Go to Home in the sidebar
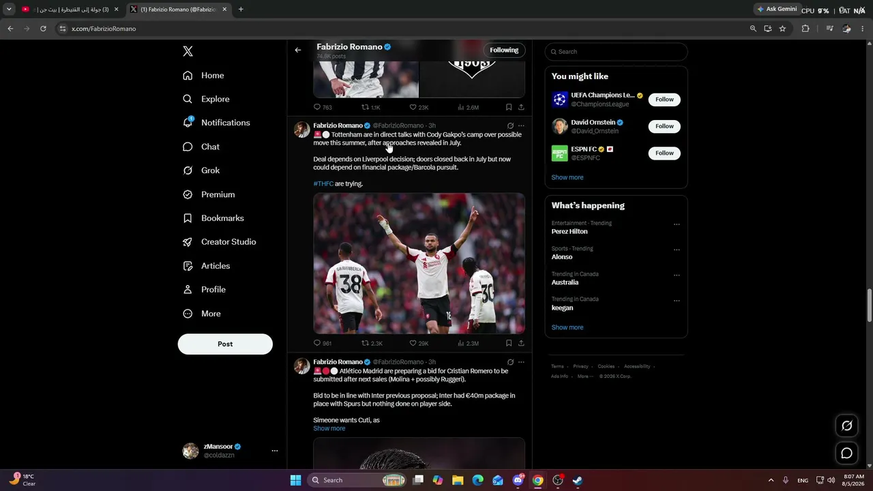This screenshot has width=873, height=491. click(204, 76)
